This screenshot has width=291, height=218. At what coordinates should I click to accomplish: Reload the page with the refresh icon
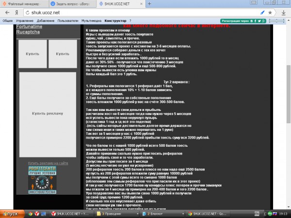[x=28, y=13]
